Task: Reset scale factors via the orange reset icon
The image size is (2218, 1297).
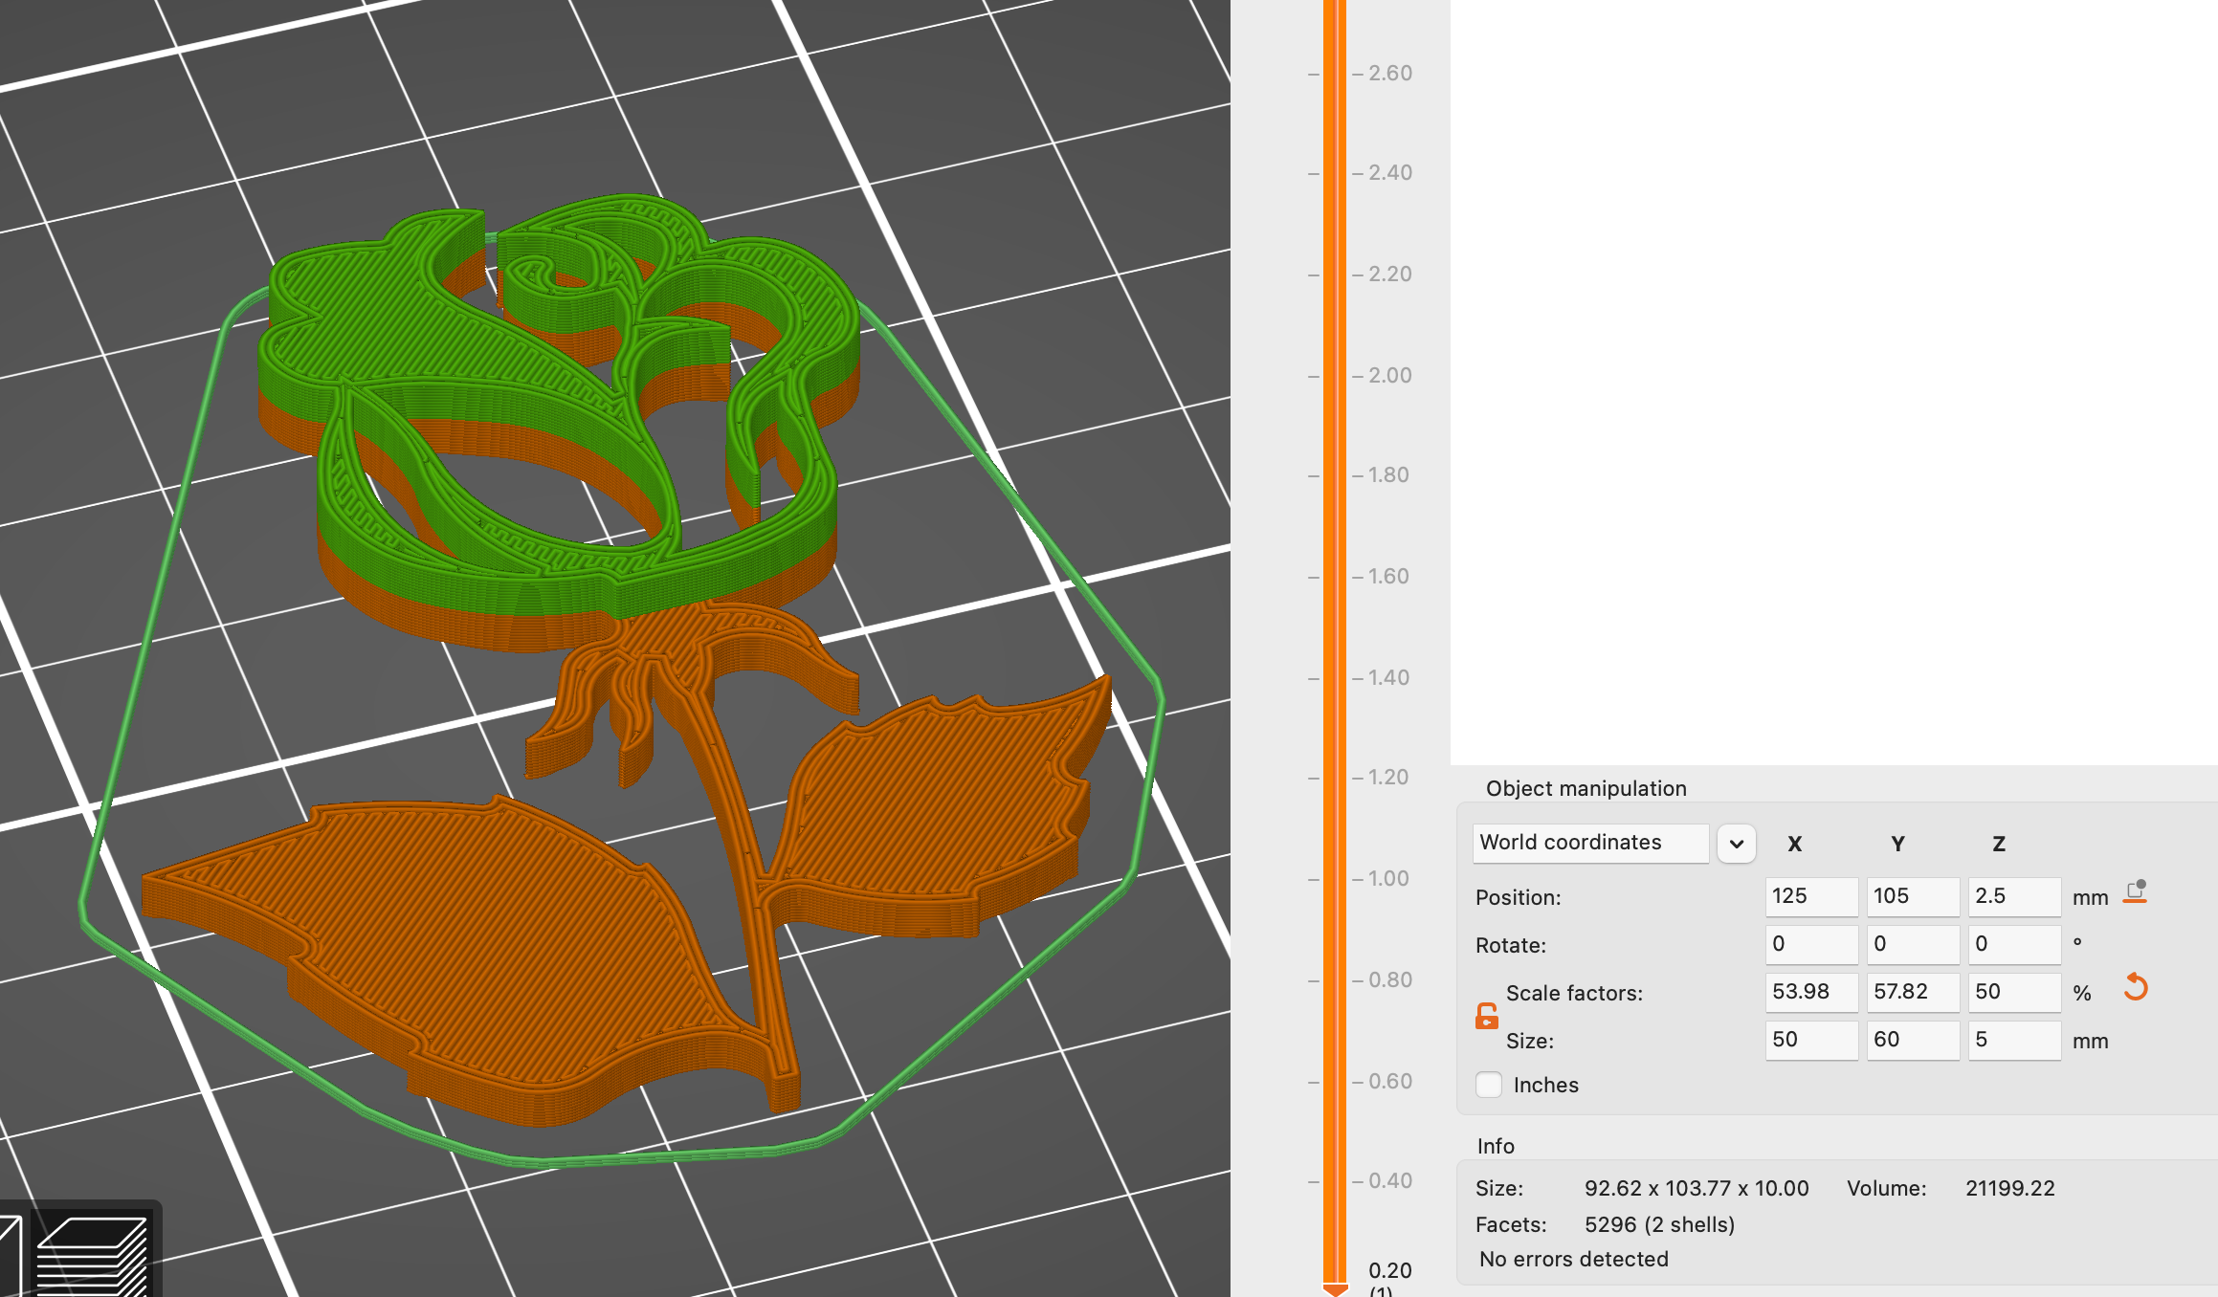Action: click(2140, 987)
